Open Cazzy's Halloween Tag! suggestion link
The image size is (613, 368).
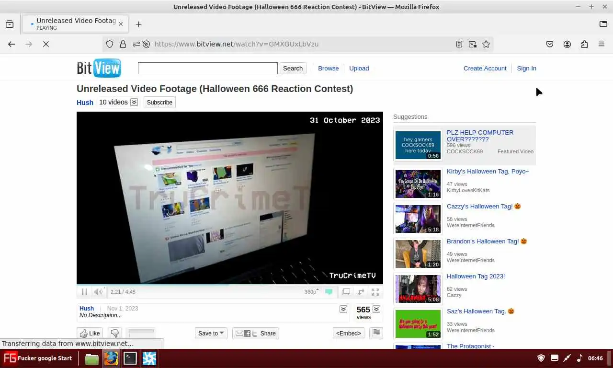click(484, 206)
